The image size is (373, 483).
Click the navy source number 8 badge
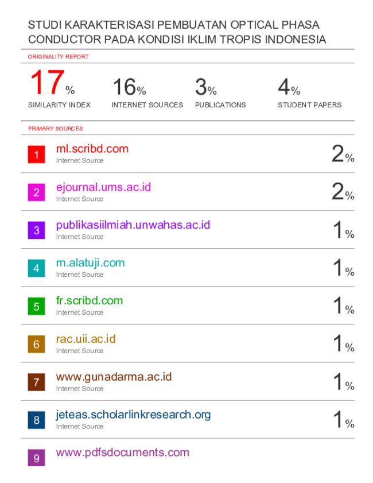(x=36, y=420)
